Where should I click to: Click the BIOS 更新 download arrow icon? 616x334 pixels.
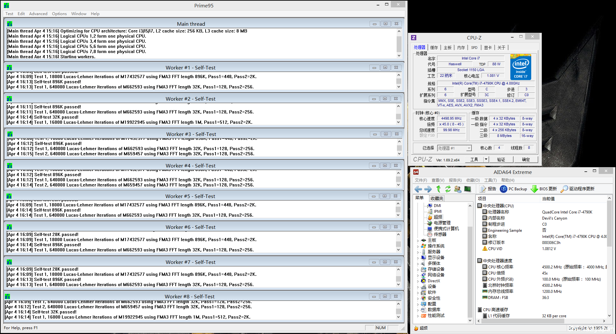(x=534, y=189)
